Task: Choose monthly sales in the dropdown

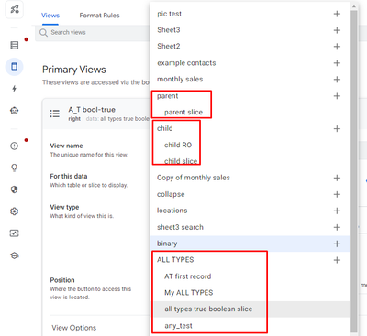Action: (180, 79)
